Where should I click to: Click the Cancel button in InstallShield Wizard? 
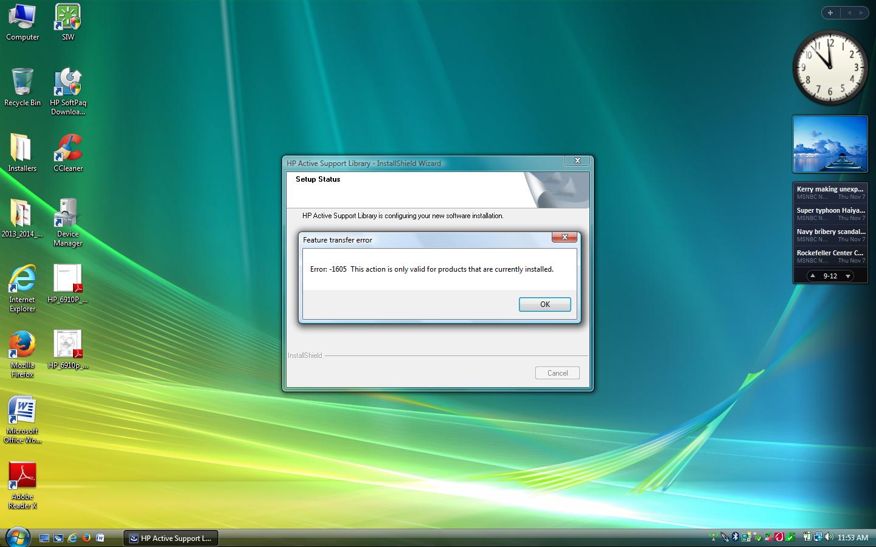tap(557, 373)
